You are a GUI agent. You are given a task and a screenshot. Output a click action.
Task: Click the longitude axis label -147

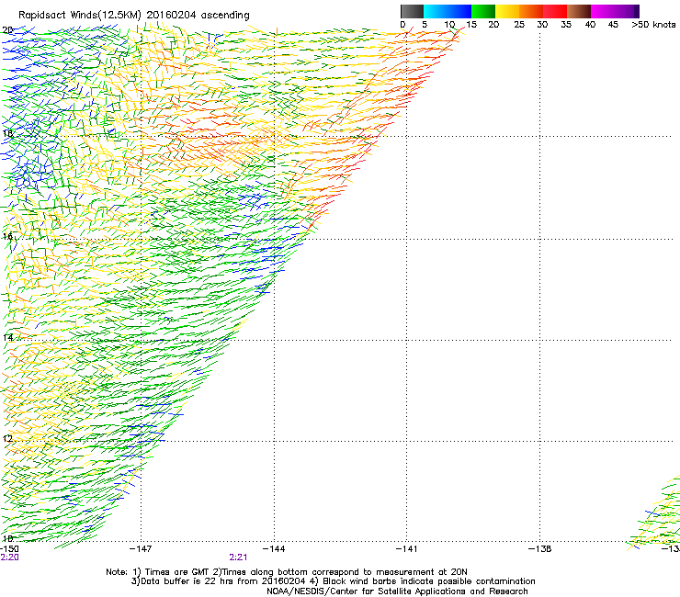coord(141,549)
